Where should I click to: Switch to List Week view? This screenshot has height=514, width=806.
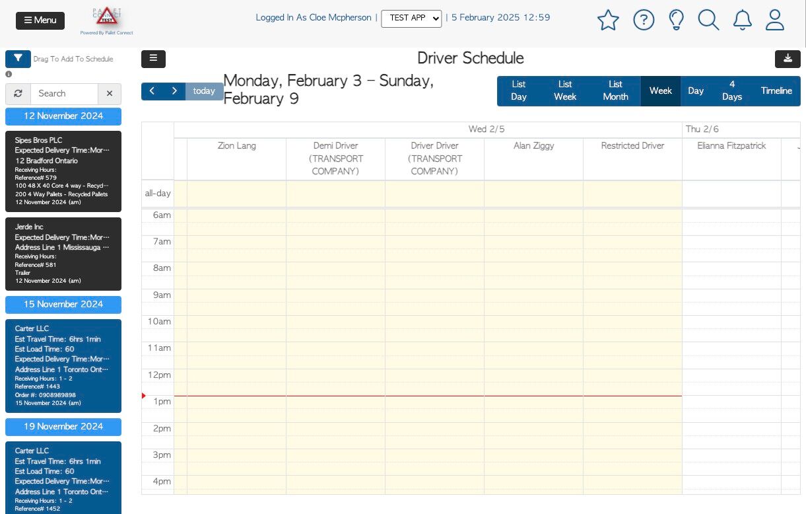(565, 91)
